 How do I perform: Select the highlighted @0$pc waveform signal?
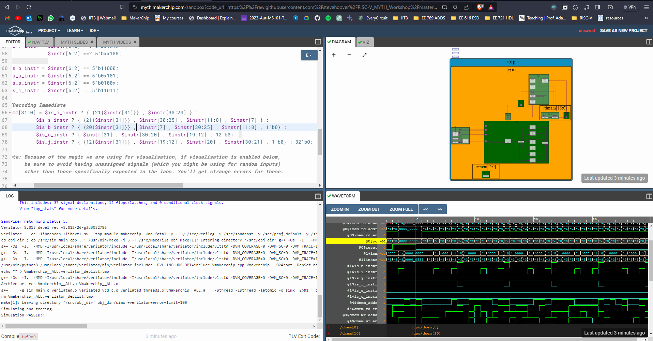coord(356,241)
